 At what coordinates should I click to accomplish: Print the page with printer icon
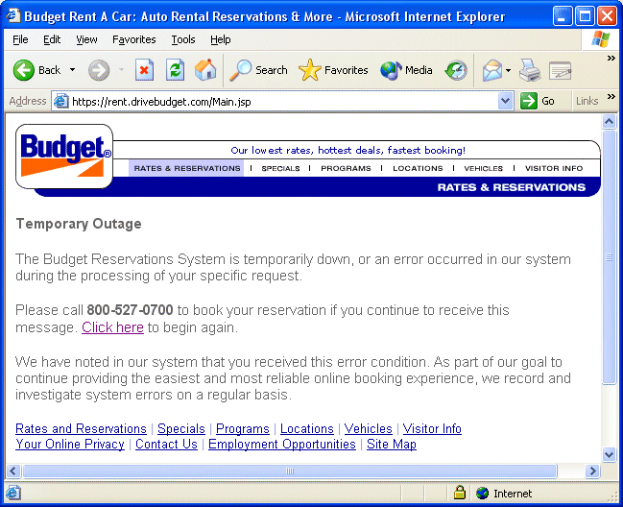point(530,70)
